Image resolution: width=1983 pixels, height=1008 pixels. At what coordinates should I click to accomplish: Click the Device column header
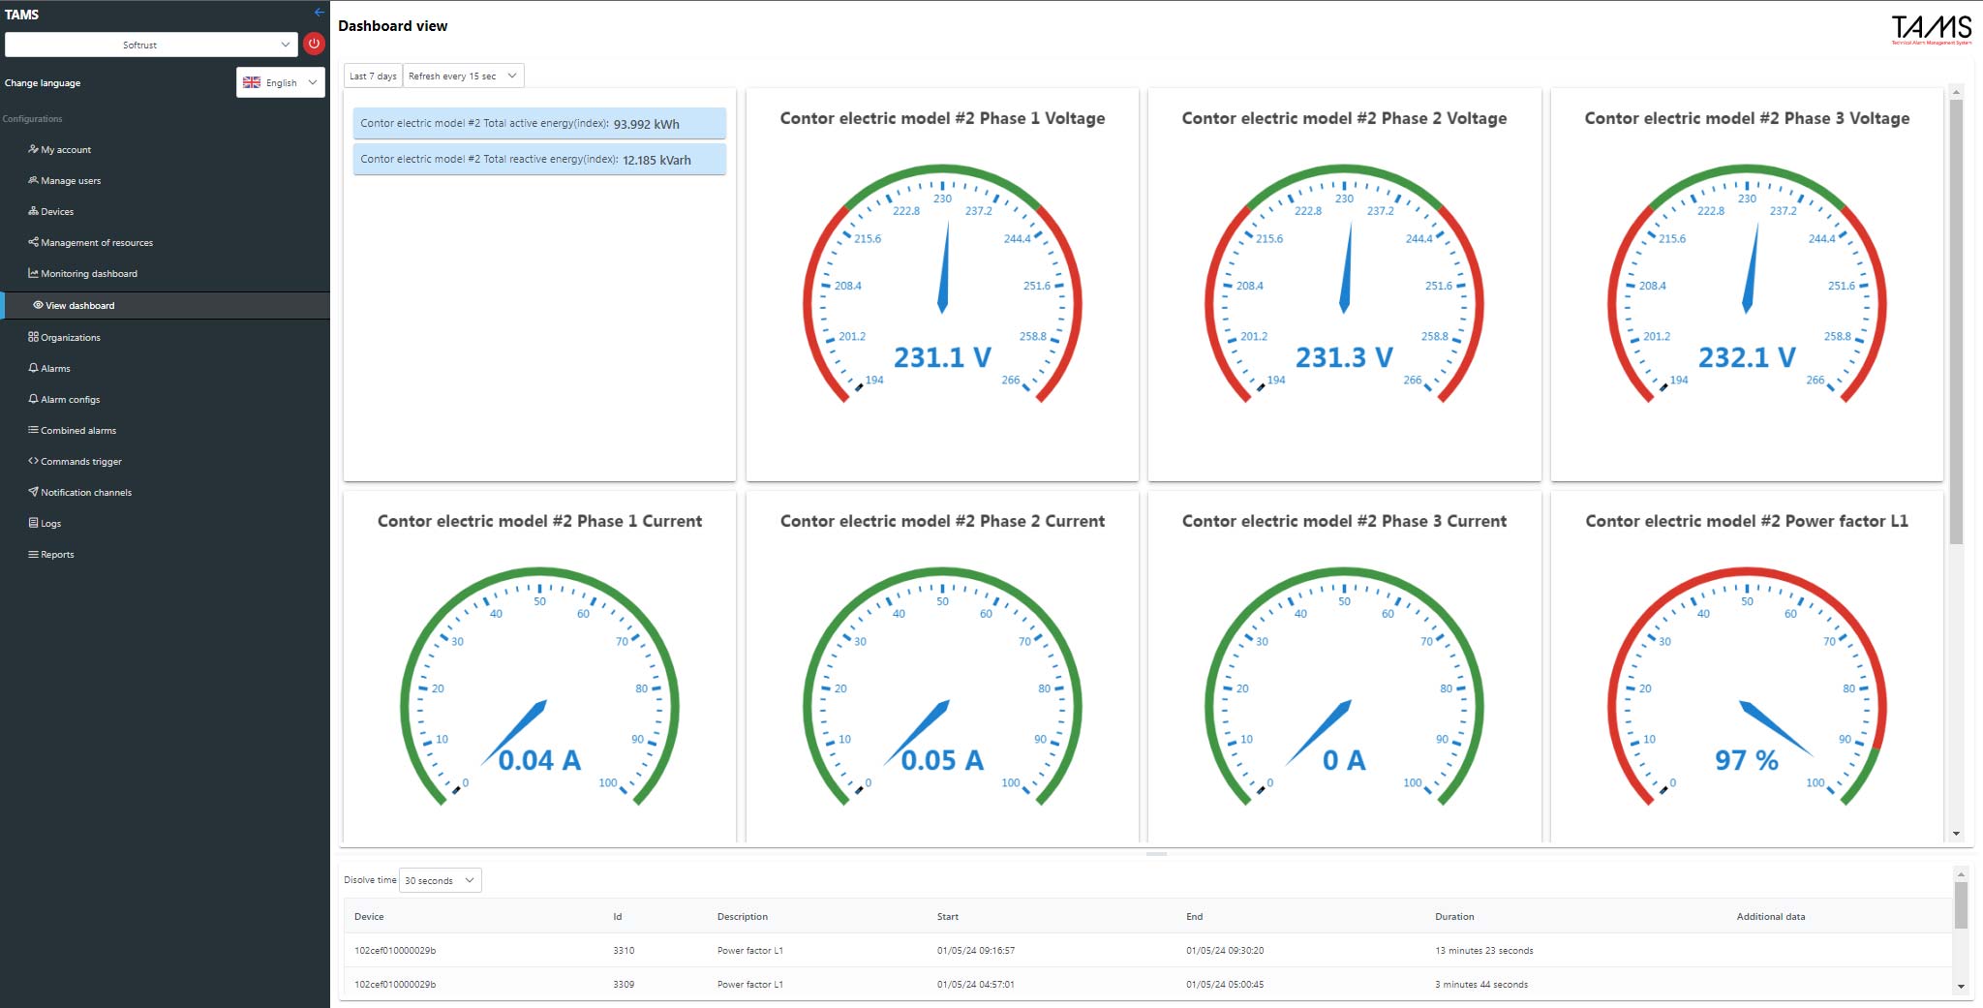pos(369,916)
